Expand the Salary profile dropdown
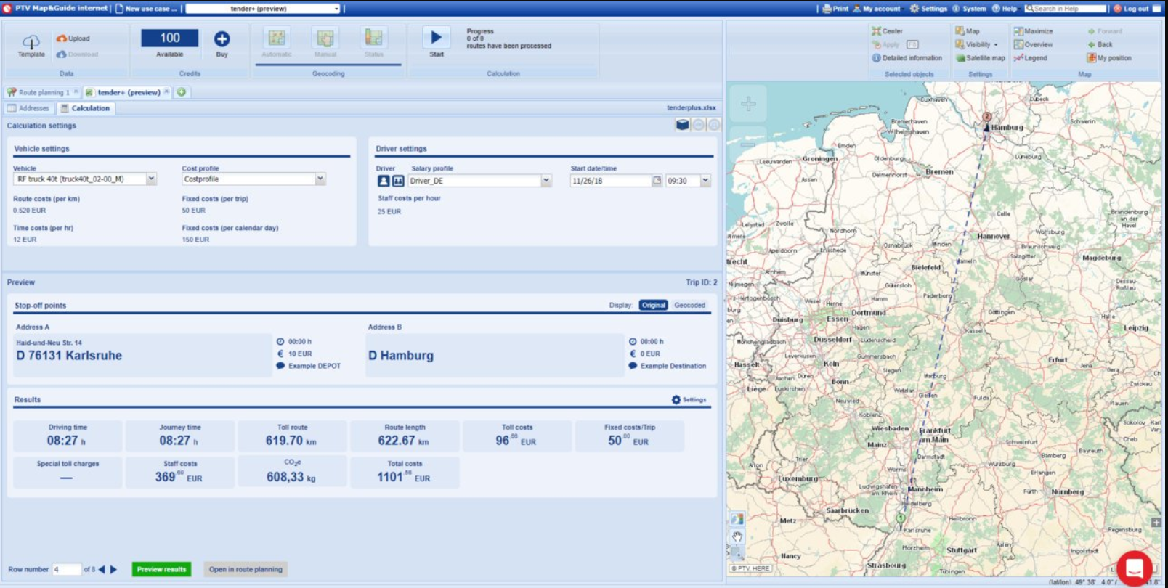The height and width of the screenshot is (588, 1168). coord(546,181)
